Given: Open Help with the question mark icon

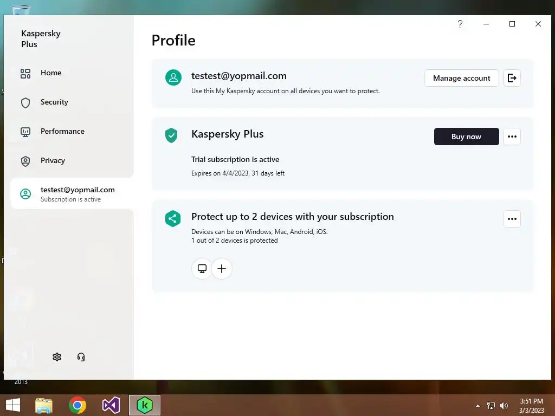Looking at the screenshot, I should point(460,24).
